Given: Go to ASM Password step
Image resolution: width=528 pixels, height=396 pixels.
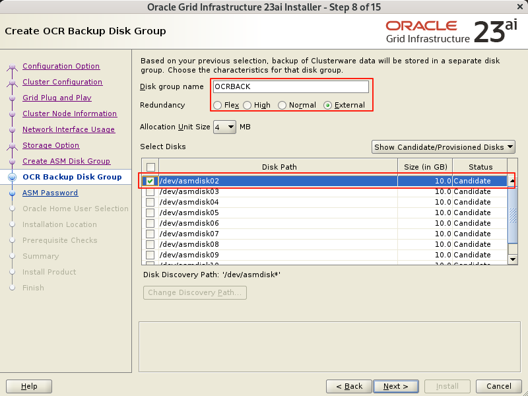Looking at the screenshot, I should coord(50,193).
